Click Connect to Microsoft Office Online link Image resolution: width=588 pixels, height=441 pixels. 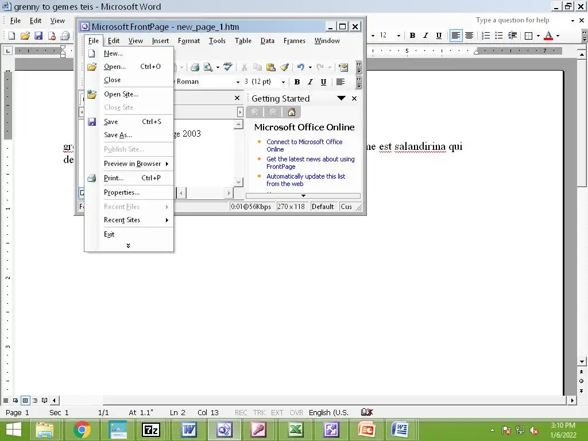pos(304,145)
